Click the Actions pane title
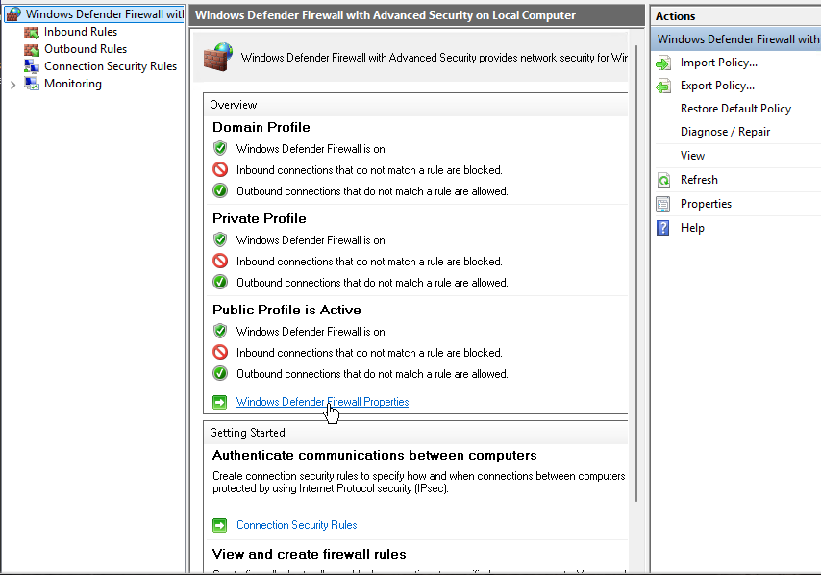The width and height of the screenshot is (821, 575). click(x=676, y=16)
